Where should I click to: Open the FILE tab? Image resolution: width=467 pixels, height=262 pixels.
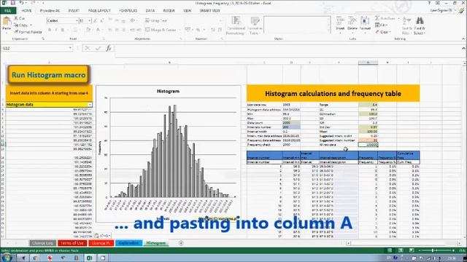(x=8, y=10)
